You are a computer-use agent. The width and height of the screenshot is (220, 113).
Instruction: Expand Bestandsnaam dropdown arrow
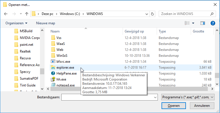click(155, 97)
